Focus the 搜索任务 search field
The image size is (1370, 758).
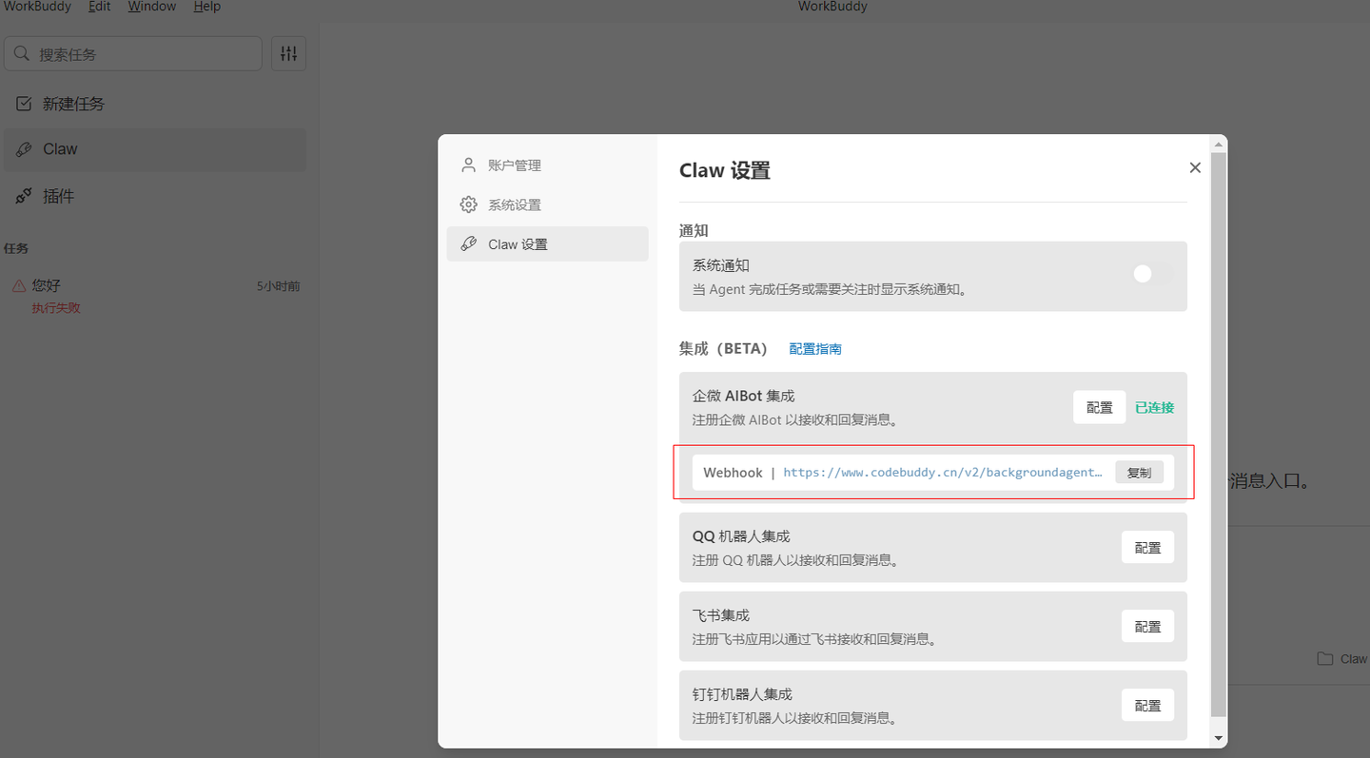click(x=133, y=54)
